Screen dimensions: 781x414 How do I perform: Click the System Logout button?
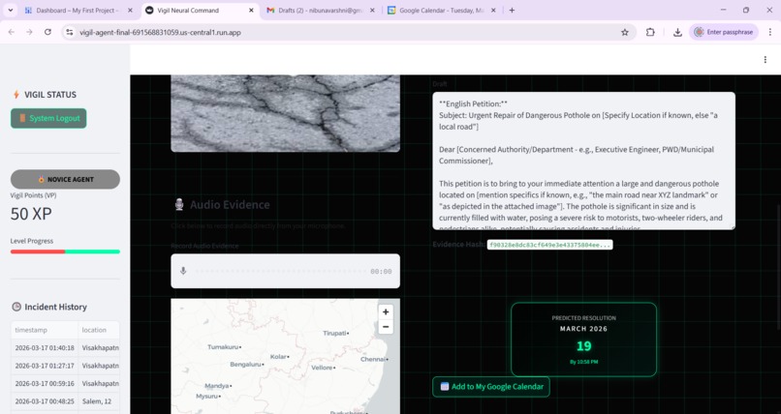(x=48, y=118)
